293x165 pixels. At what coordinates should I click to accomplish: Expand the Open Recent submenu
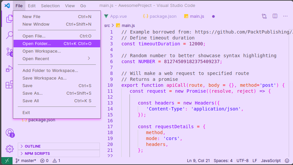(x=57, y=59)
